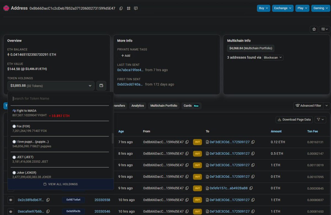
Task: Copy To address 0xfefe157c...ab492BaB8
Action: tap(251, 188)
